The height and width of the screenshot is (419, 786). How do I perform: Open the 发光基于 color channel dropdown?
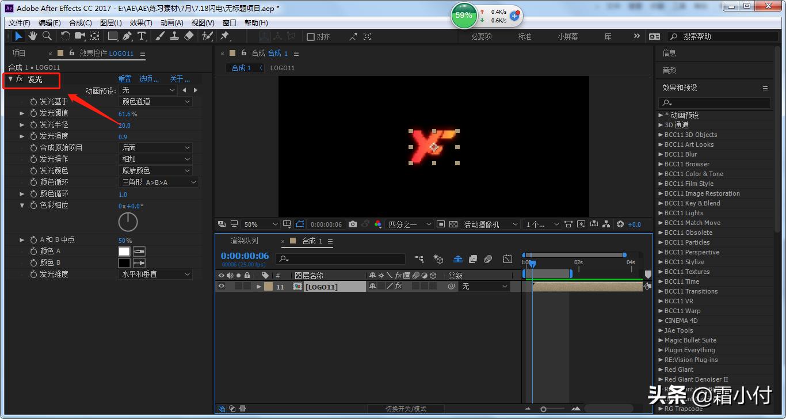[x=155, y=101]
